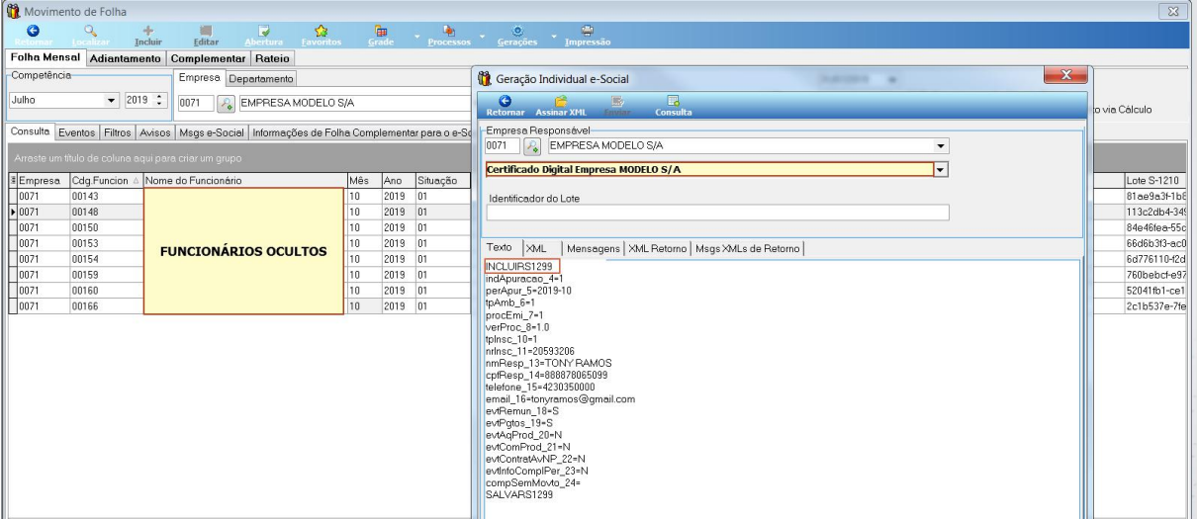Select row with employee code 00154
This screenshot has width=1197, height=519.
point(105,258)
